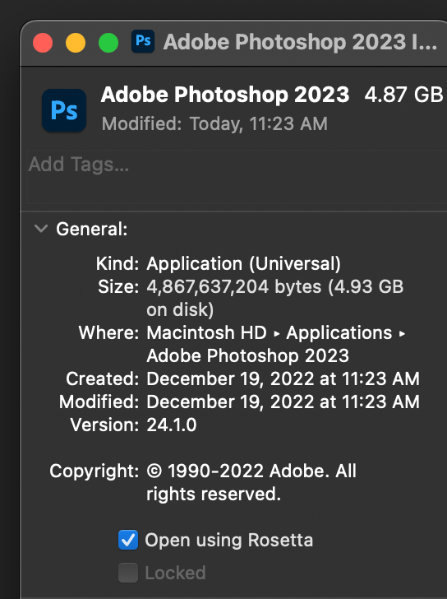Click the Kind value Application (Universal)
This screenshot has height=599, width=447.
[x=244, y=264]
